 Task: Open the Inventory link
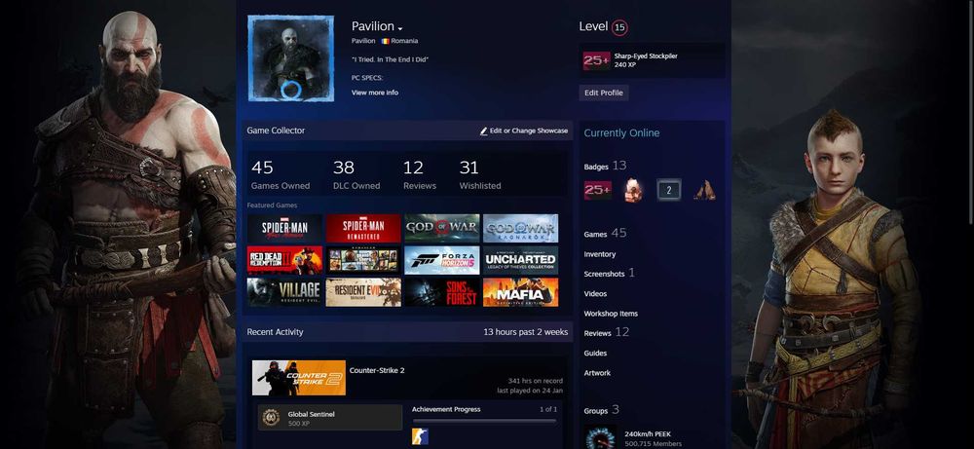pos(599,254)
